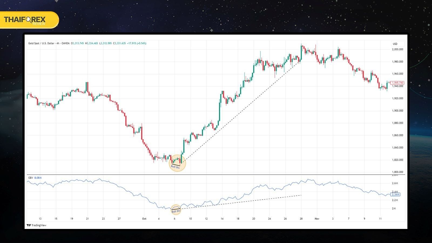
Task: Click the Nov date axis label
Action: 317,219
